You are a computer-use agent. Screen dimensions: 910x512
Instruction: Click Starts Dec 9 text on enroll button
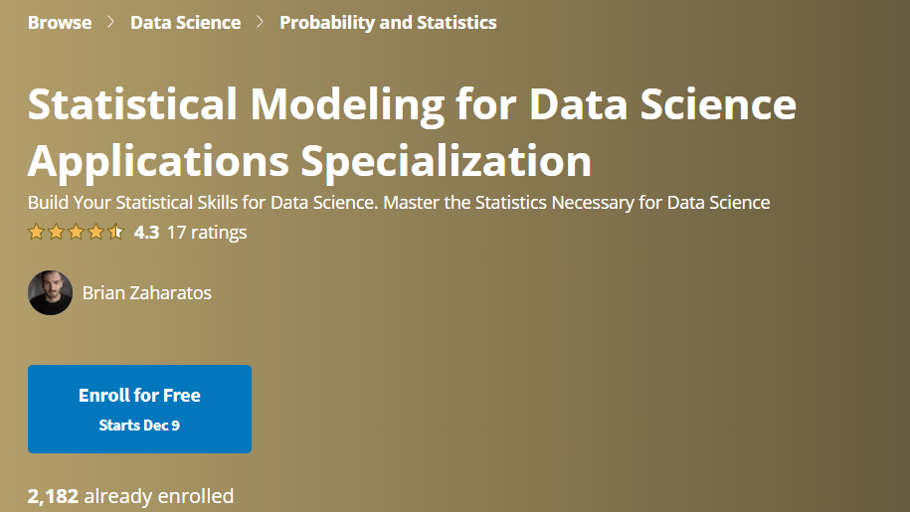(139, 426)
